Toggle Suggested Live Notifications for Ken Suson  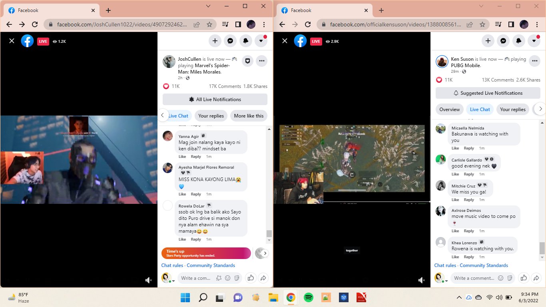488,93
